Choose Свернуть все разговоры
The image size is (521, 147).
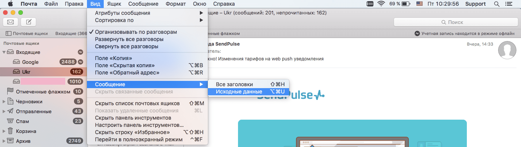click(148, 46)
